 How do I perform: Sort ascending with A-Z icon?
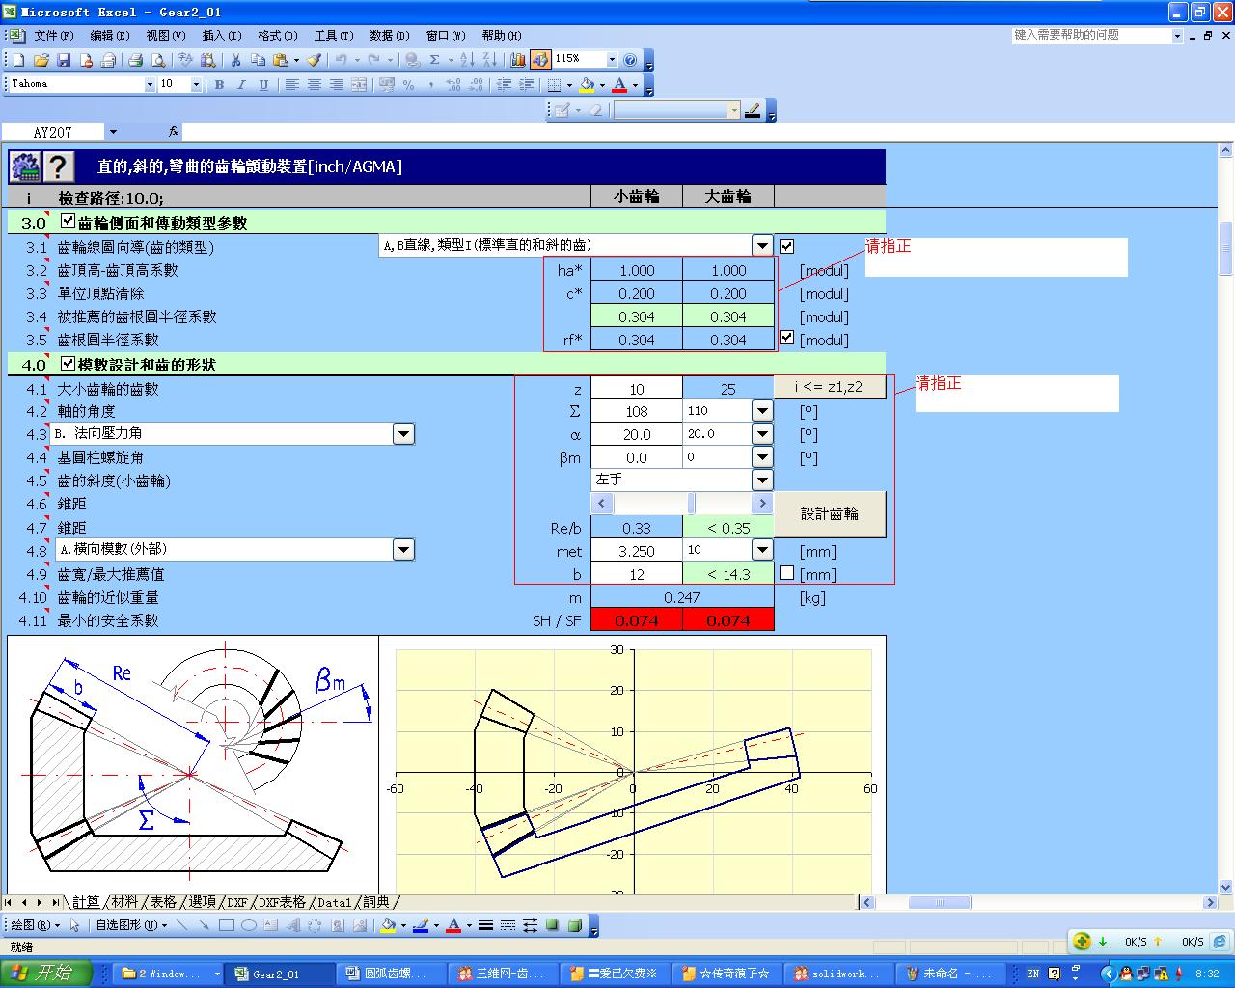coord(468,60)
